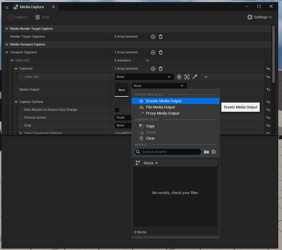Add element to Viewport Captures array
The height and width of the screenshot is (250, 282).
153,52
